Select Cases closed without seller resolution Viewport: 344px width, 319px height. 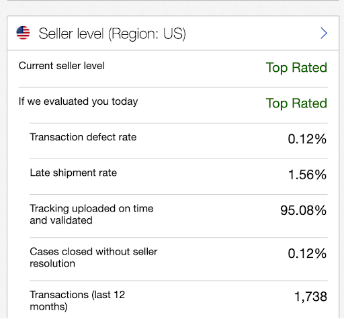click(x=93, y=257)
